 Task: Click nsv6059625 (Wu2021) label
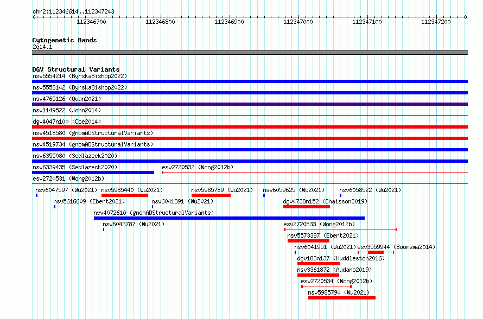click(x=294, y=190)
